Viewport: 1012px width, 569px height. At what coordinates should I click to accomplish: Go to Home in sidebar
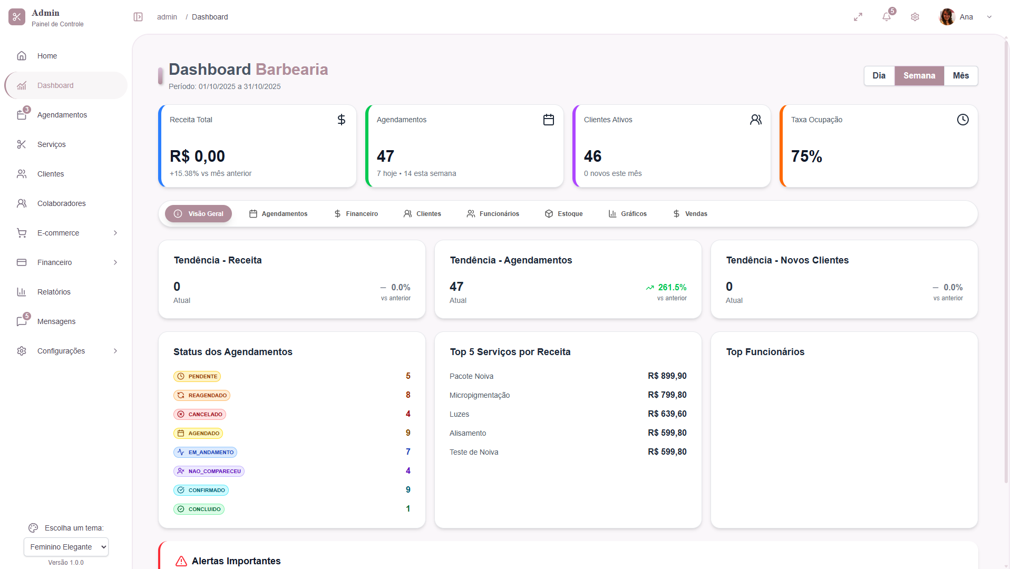pos(47,56)
